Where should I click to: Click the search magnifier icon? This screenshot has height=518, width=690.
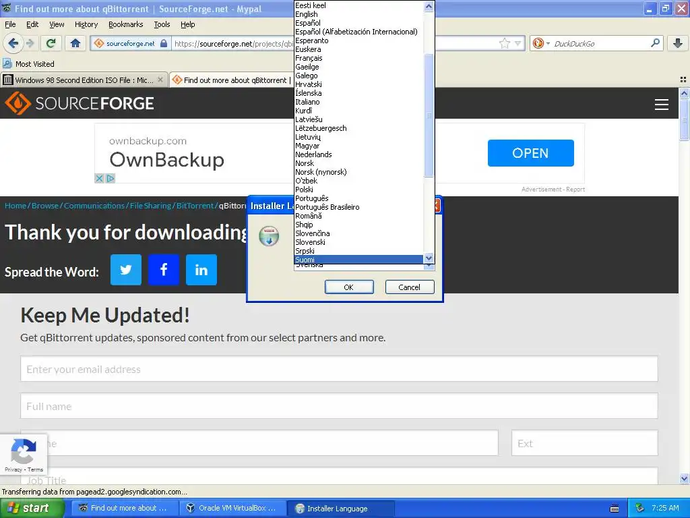point(655,43)
